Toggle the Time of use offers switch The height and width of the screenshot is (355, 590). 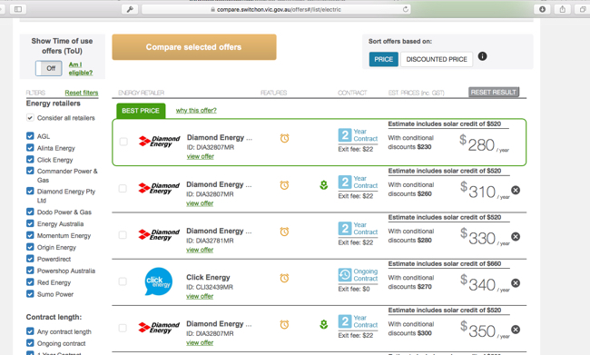49,68
